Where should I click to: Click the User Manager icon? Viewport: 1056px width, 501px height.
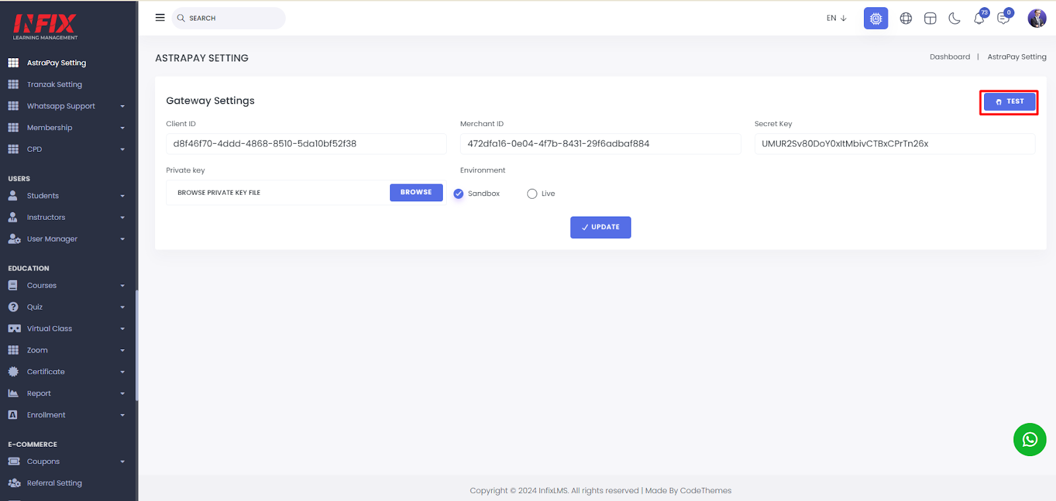pos(14,239)
